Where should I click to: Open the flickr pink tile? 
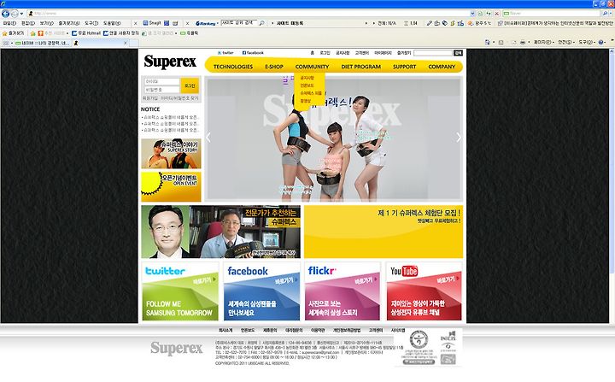(343, 291)
